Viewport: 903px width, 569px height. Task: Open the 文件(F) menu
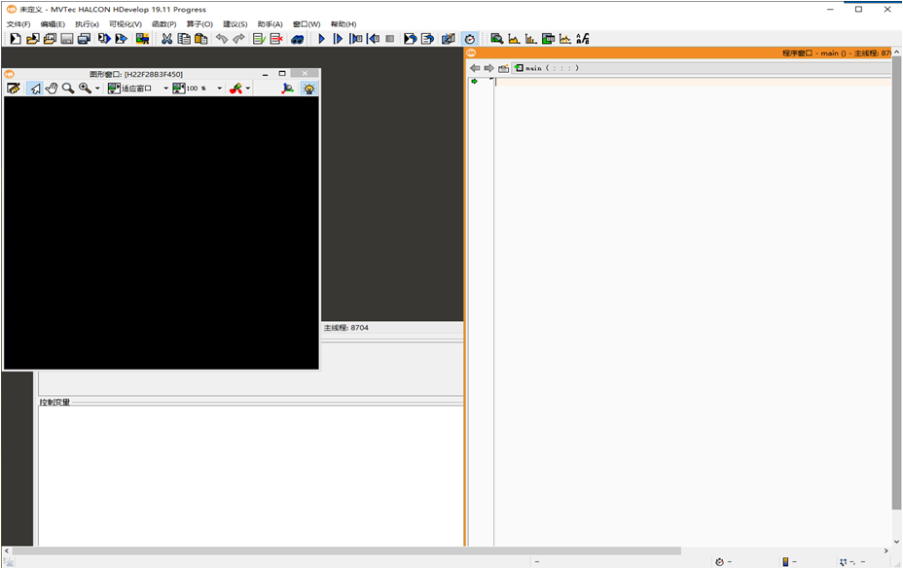point(18,24)
